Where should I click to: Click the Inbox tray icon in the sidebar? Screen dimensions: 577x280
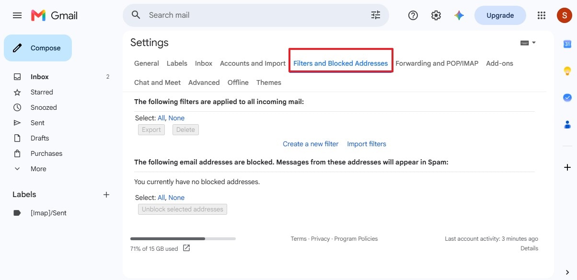coord(17,77)
